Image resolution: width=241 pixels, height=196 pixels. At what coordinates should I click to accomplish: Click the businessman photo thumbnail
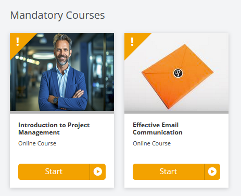[x=62, y=72]
